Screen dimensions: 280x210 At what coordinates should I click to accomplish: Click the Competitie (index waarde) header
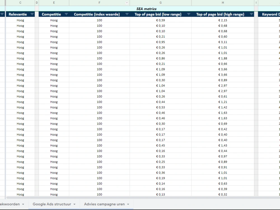coord(99,14)
